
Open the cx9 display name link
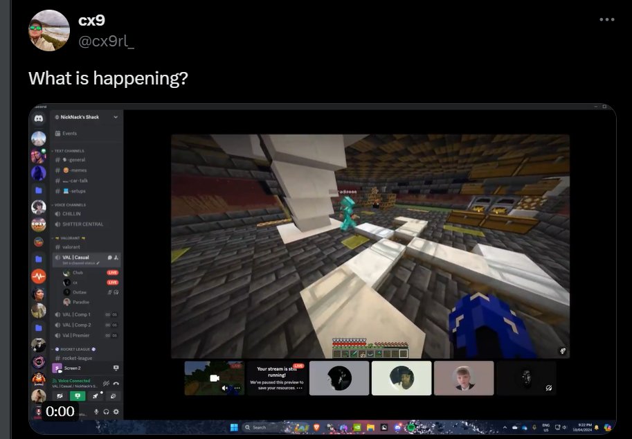click(x=91, y=20)
